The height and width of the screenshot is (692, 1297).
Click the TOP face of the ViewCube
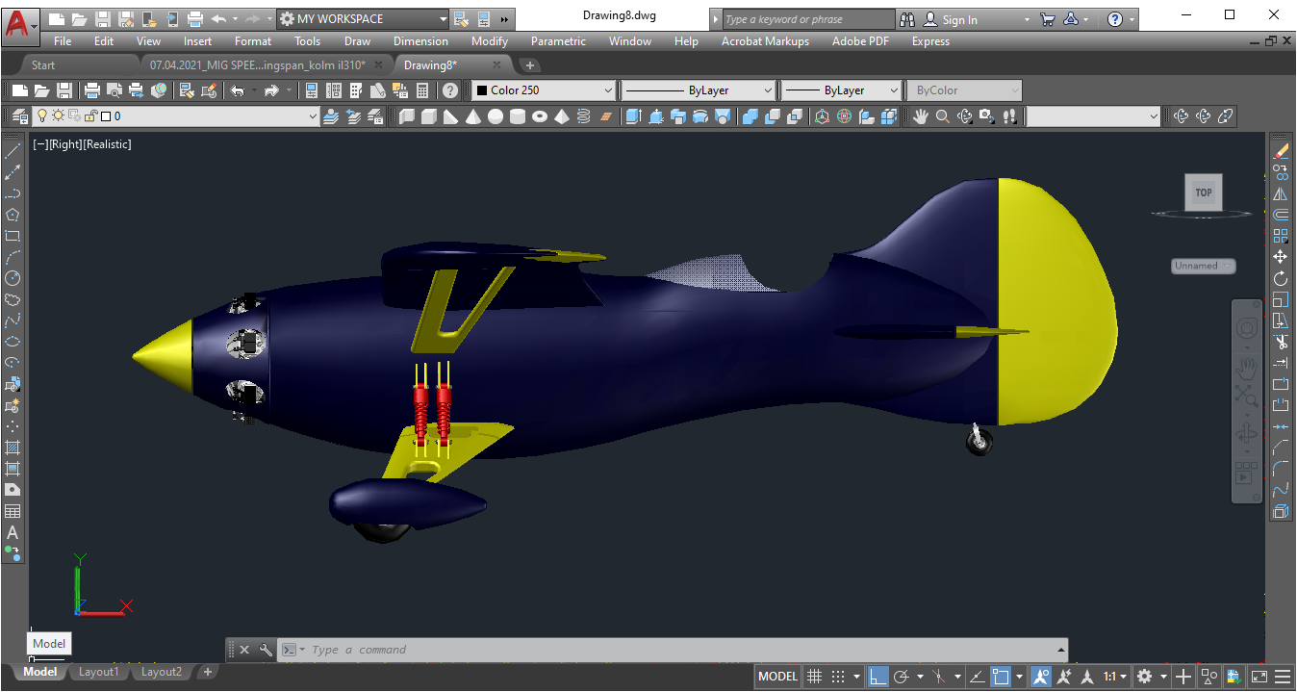click(x=1204, y=192)
